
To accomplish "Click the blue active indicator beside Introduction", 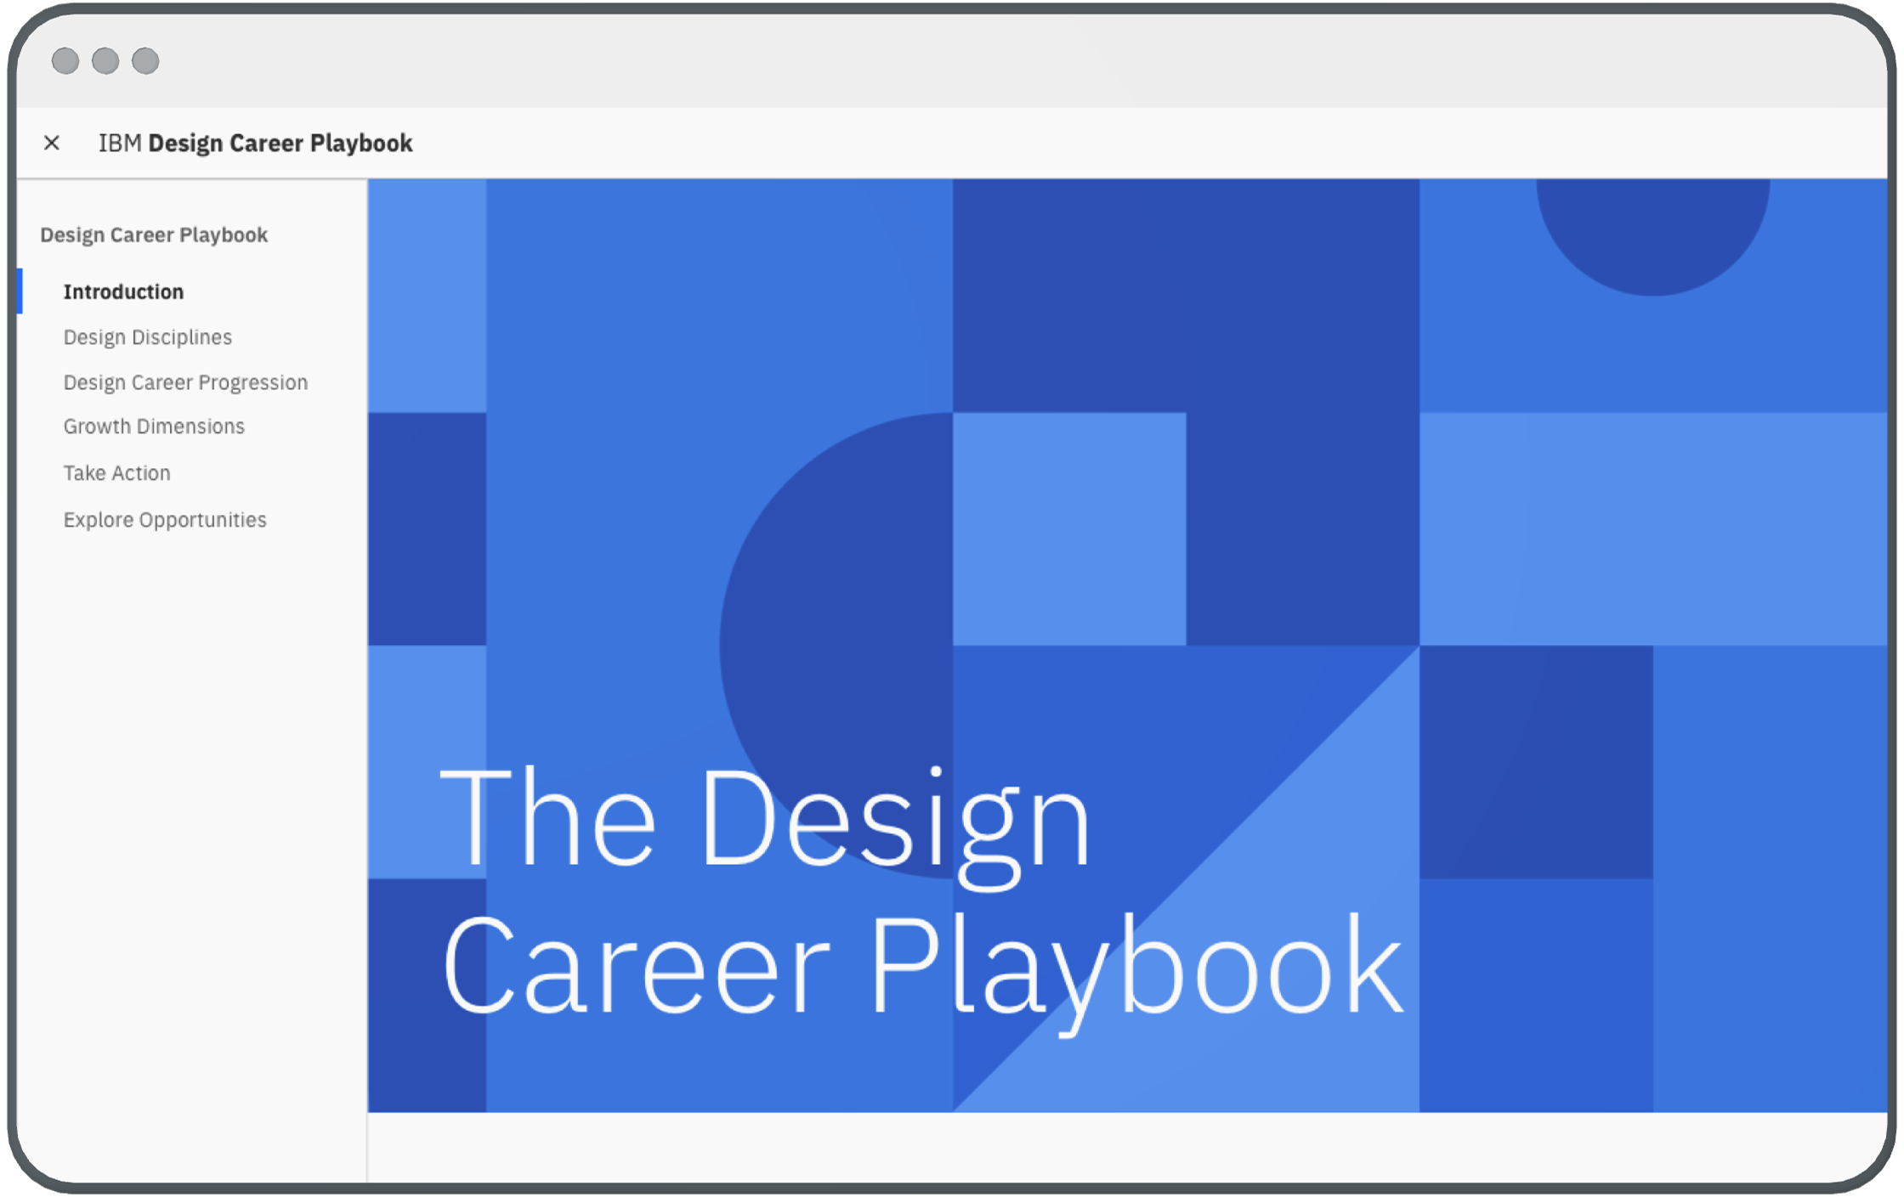I will click(20, 291).
